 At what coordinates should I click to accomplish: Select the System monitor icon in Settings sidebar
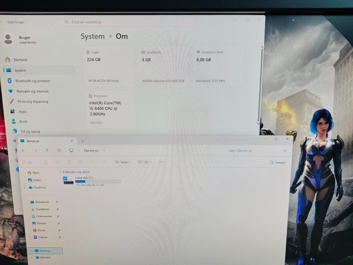9,70
